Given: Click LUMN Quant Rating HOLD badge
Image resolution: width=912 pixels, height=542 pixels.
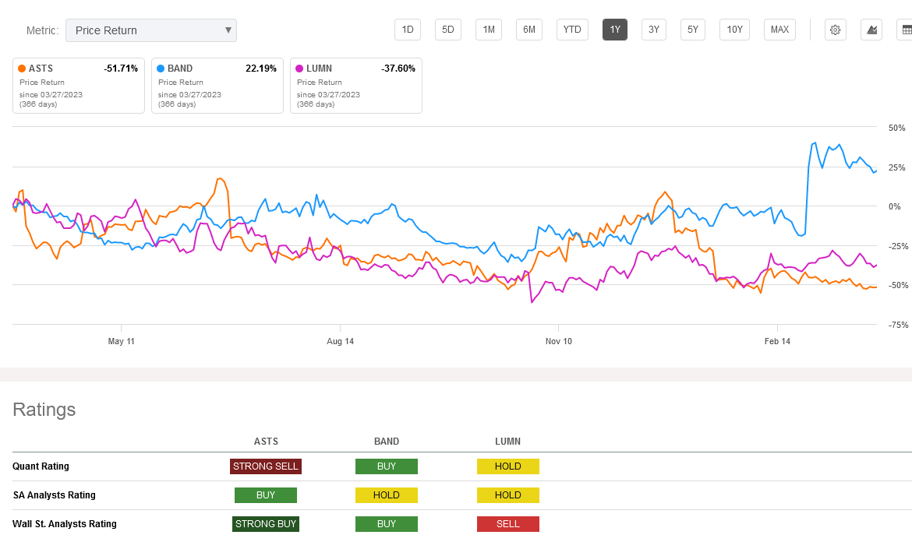Looking at the screenshot, I should (x=507, y=466).
